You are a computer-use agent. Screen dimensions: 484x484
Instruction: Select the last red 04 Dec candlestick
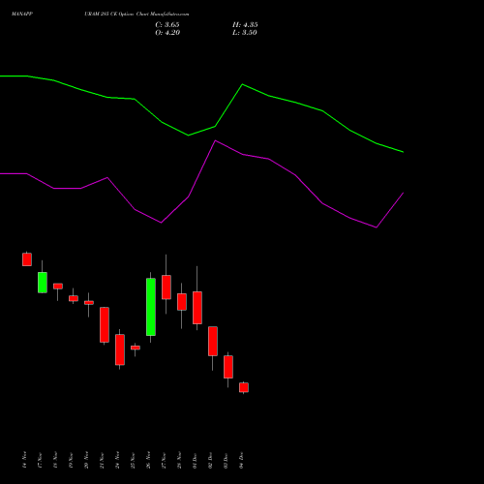pyautogui.click(x=244, y=387)
